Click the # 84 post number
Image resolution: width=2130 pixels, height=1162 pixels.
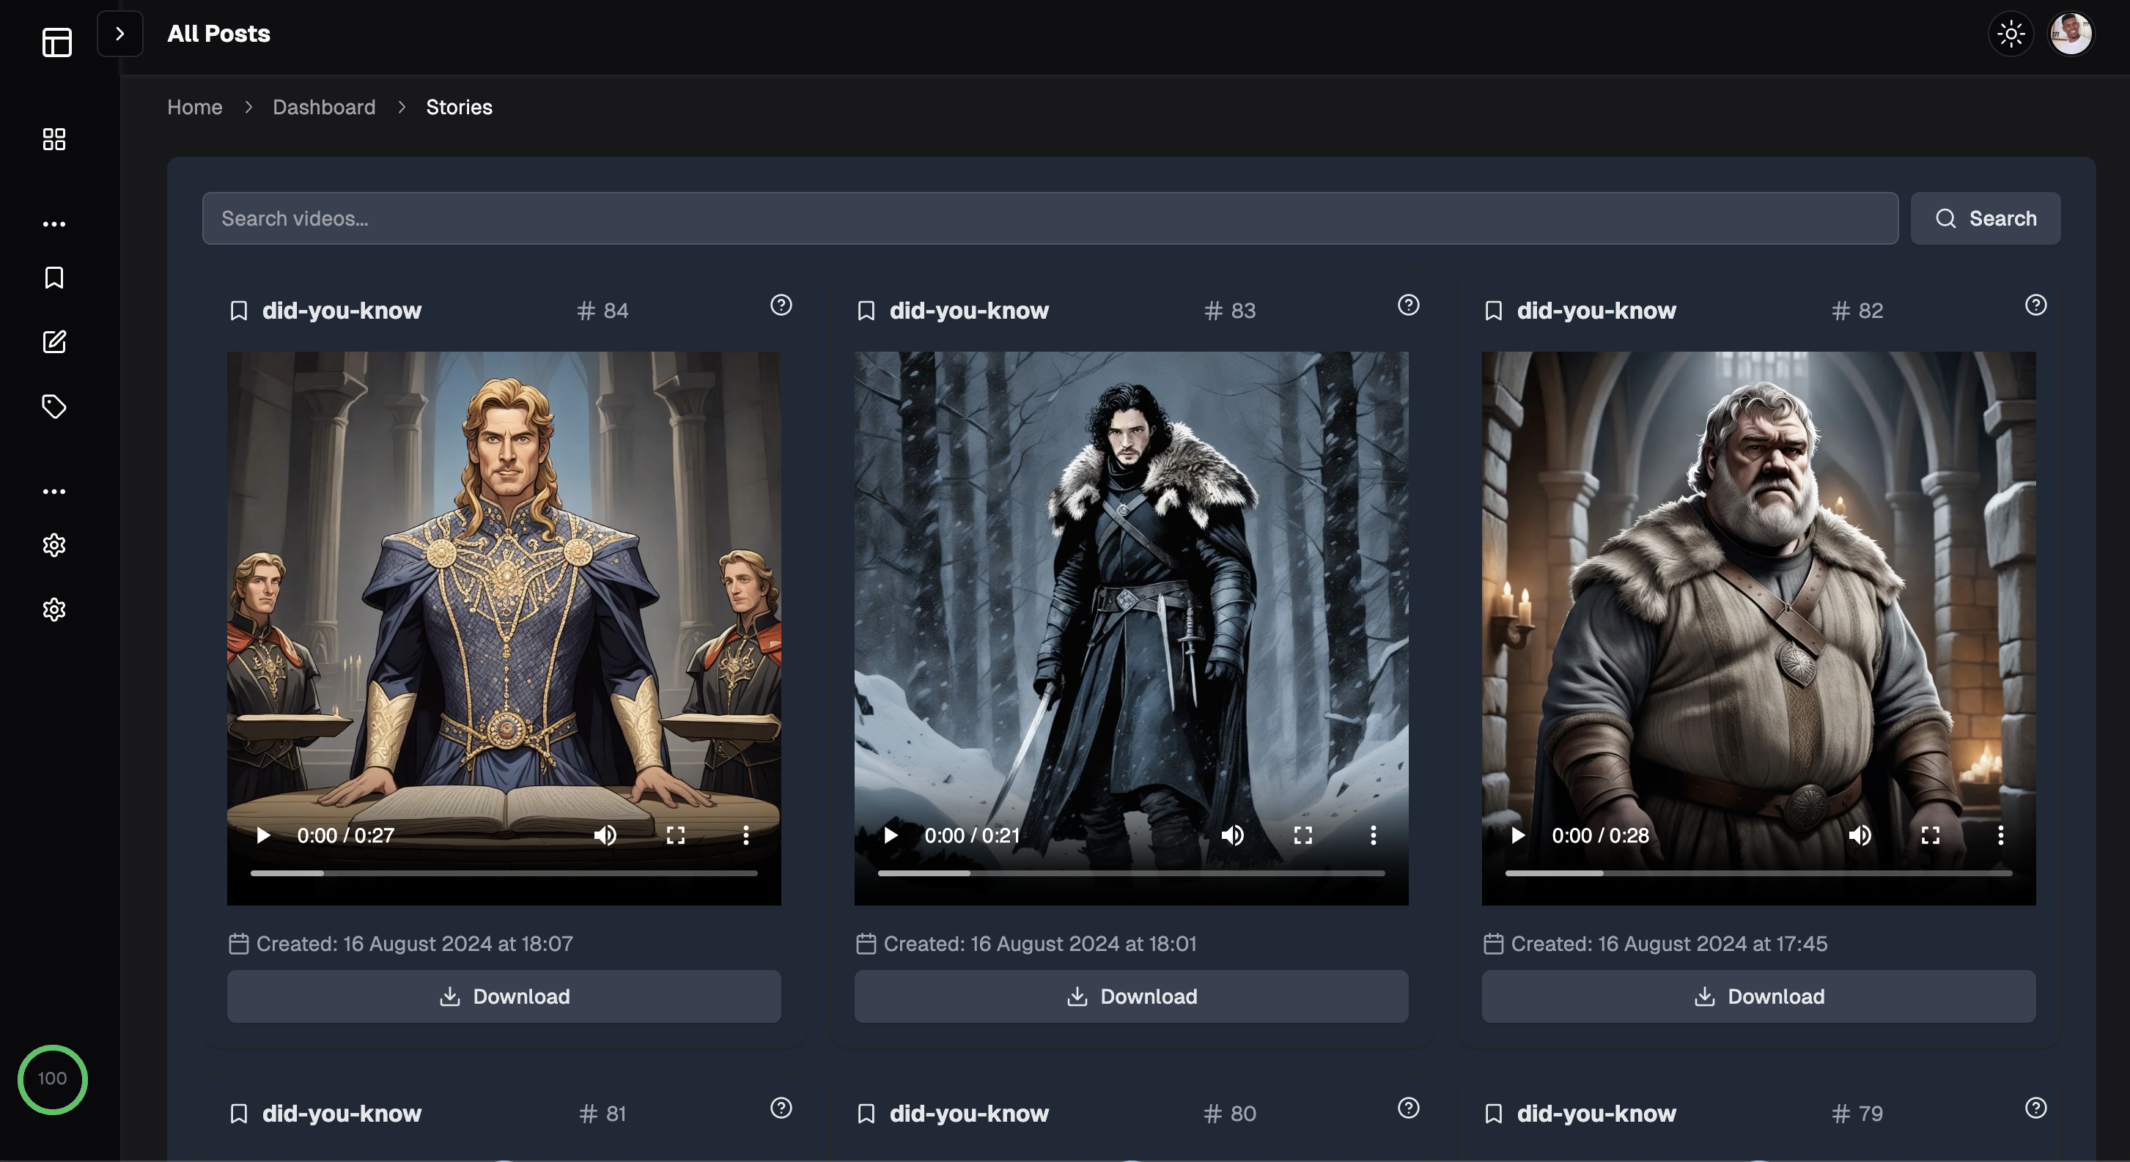[602, 311]
